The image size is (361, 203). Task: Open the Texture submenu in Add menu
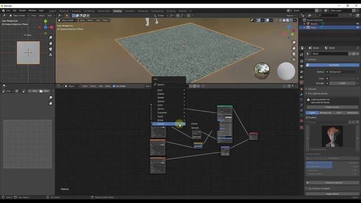[x=169, y=101]
